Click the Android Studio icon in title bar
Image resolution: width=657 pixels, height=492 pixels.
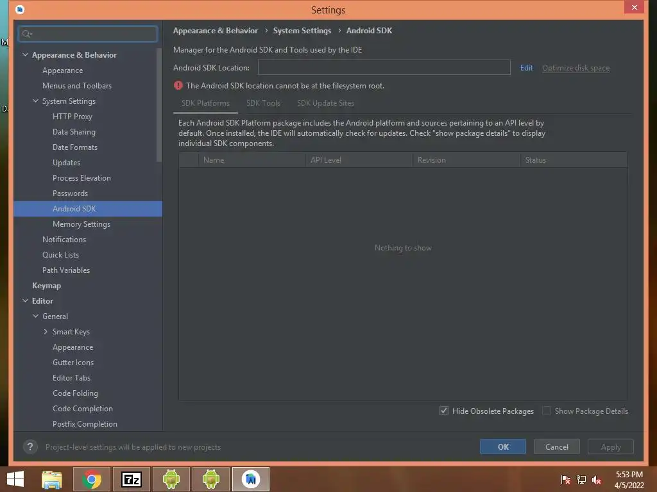20,9
